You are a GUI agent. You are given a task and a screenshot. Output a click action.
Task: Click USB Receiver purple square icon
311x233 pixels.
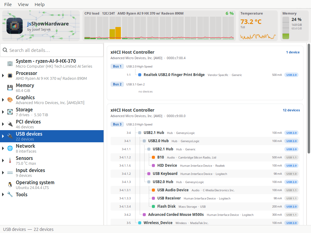pyautogui.click(x=153, y=198)
